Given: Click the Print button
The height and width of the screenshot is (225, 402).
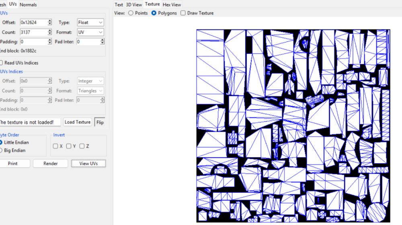Looking at the screenshot, I should pos(13,164).
